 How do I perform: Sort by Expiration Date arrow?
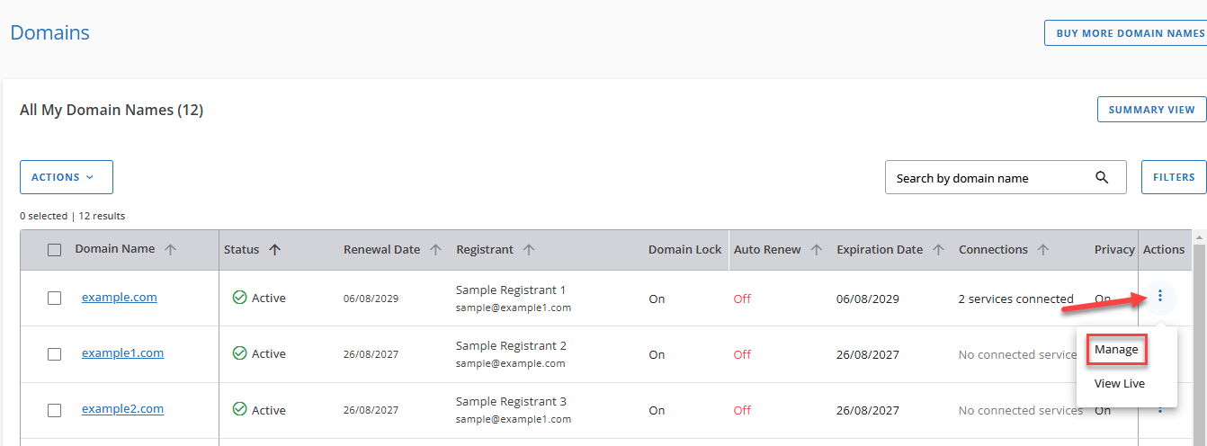pyautogui.click(x=938, y=250)
